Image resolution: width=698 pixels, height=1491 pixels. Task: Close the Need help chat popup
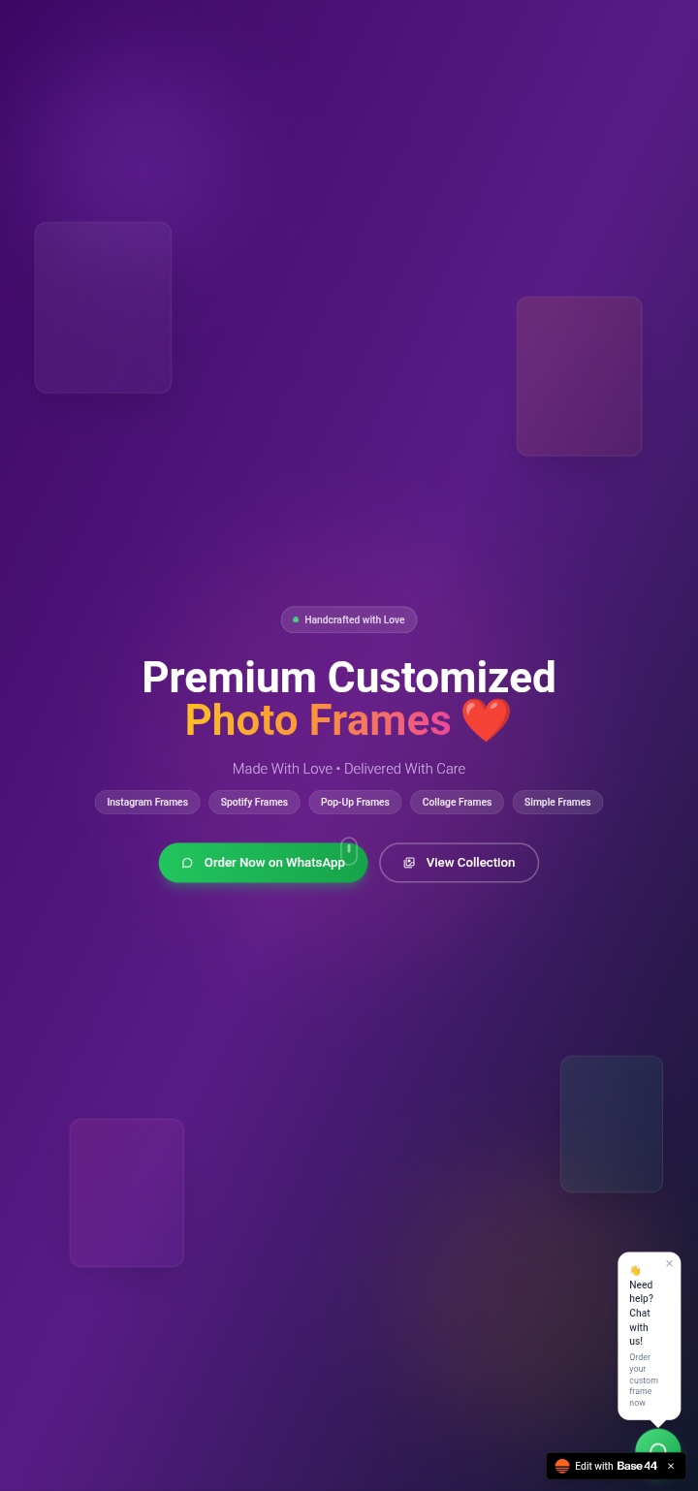click(x=669, y=1263)
